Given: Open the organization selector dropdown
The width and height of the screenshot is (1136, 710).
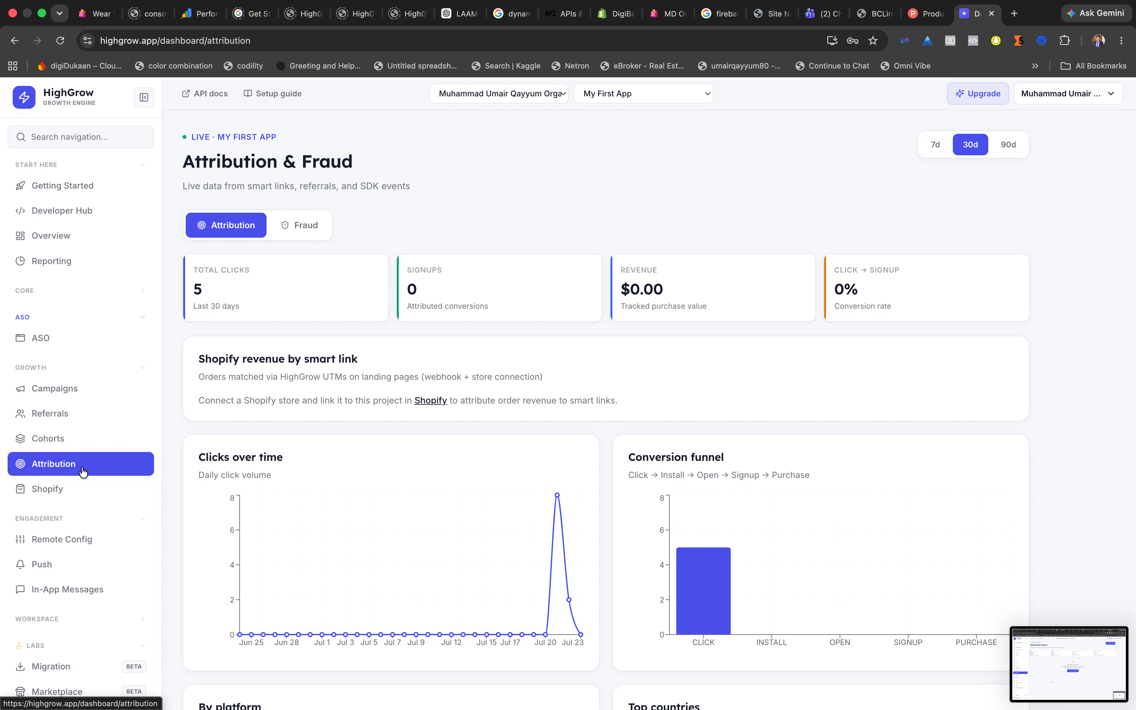Looking at the screenshot, I should [499, 94].
